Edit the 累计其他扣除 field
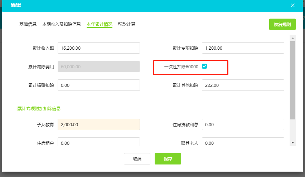The image size is (305, 177). pyautogui.click(x=243, y=85)
